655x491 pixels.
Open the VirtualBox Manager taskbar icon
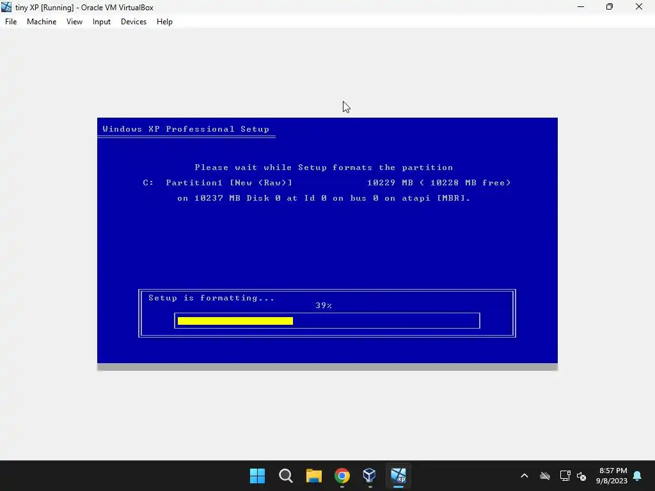point(370,476)
